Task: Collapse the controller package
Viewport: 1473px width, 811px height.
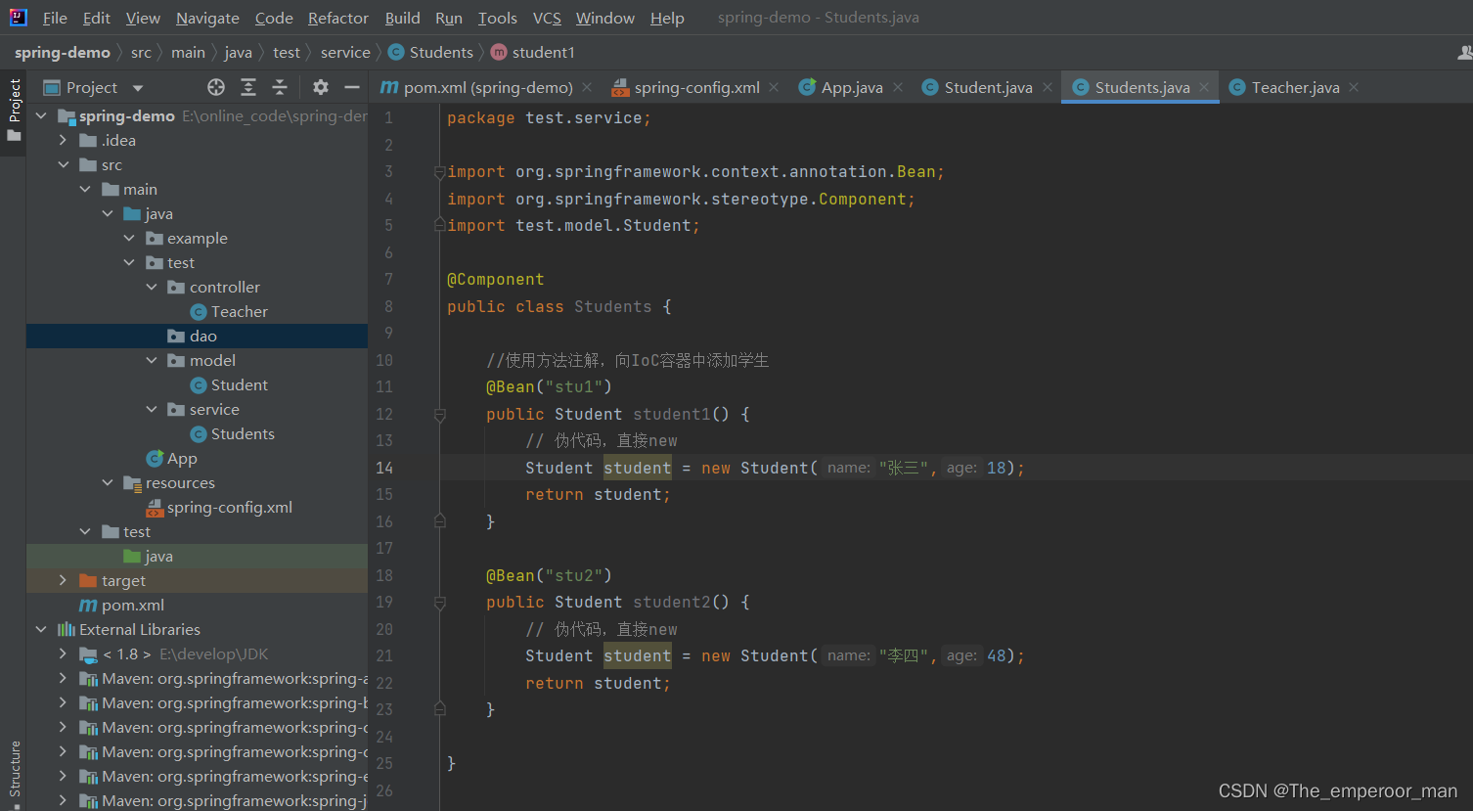Action: point(152,287)
